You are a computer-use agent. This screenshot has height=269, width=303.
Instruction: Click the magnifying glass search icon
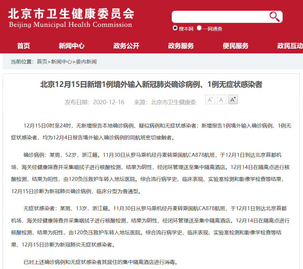point(275,17)
